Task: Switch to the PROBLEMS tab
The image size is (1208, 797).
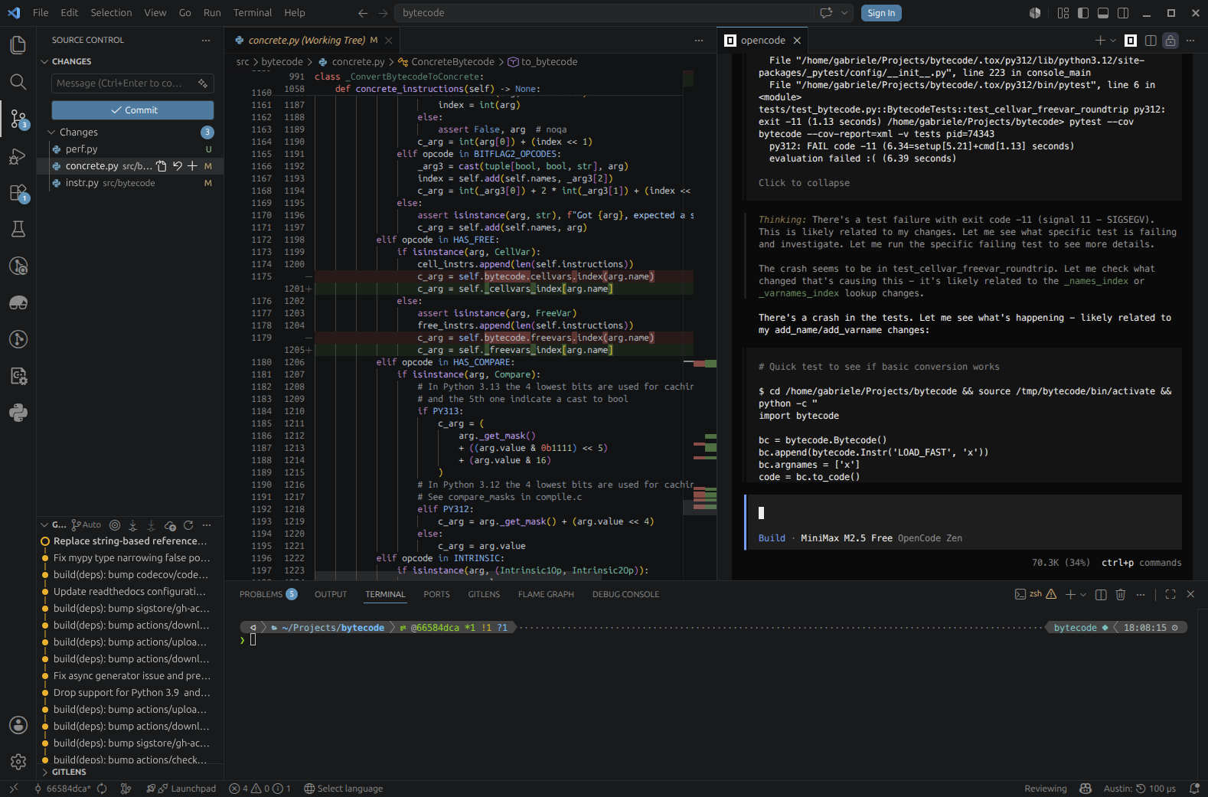Action: 268,594
